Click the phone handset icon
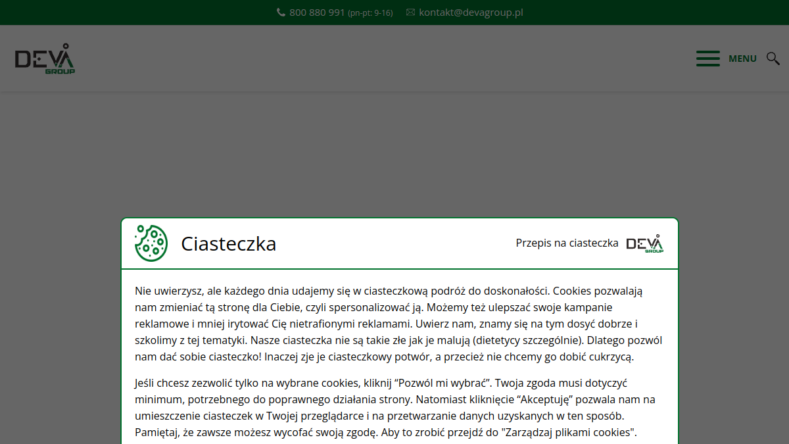Viewport: 789px width, 444px height. 281,12
